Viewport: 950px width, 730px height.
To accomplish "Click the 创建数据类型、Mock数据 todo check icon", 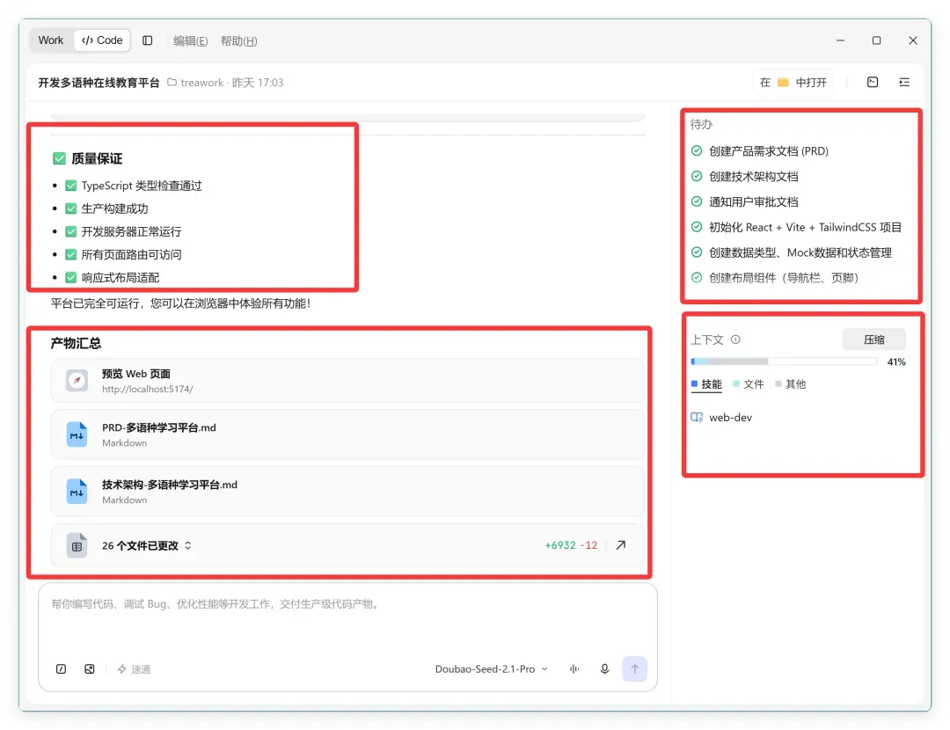I will pyautogui.click(x=697, y=252).
